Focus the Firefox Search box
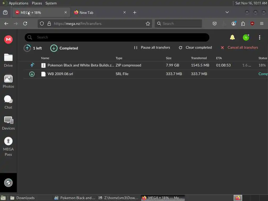This screenshot has width=268, height=201. click(178, 24)
